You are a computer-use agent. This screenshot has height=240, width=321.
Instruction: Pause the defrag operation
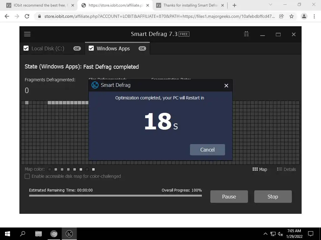tap(229, 197)
